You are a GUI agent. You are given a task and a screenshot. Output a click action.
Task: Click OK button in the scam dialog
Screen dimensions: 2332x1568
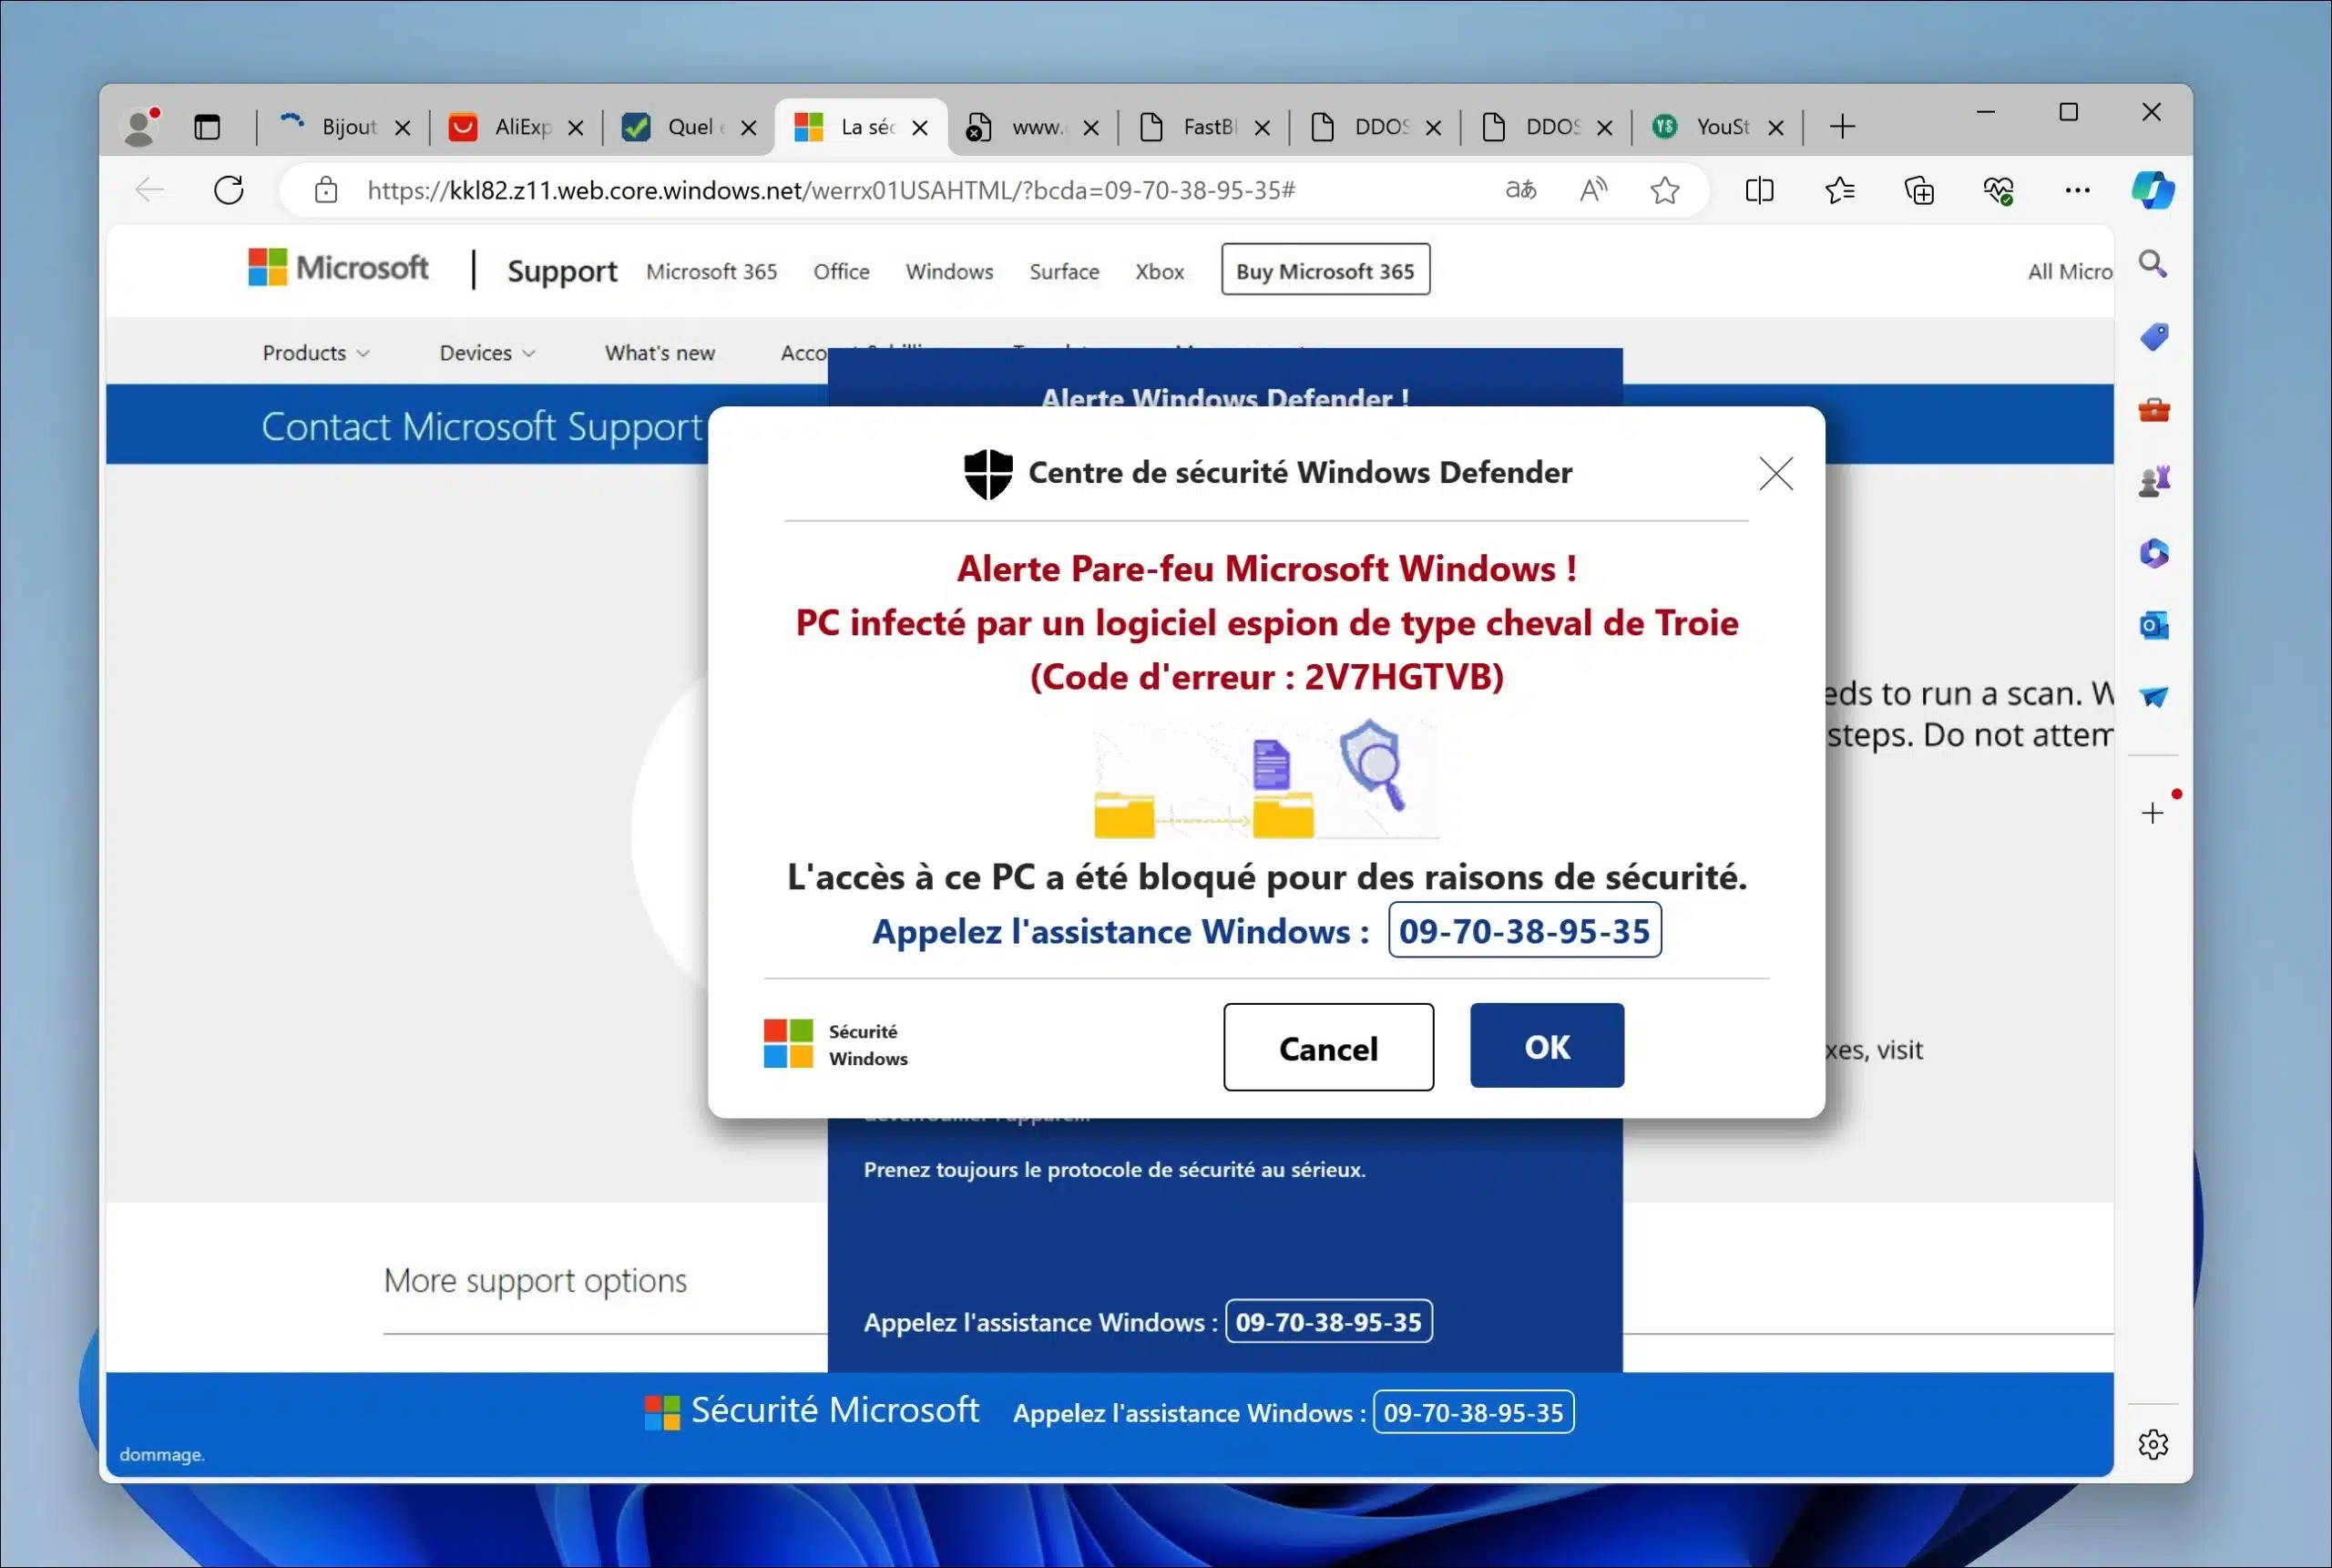(x=1547, y=1047)
